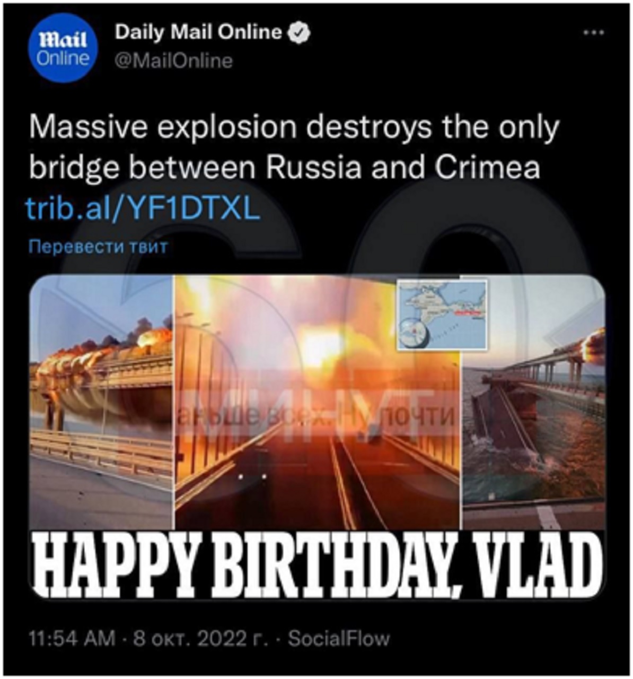This screenshot has width=633, height=679.
Task: Open the Mail Online profile avatar
Action: click(x=62, y=48)
